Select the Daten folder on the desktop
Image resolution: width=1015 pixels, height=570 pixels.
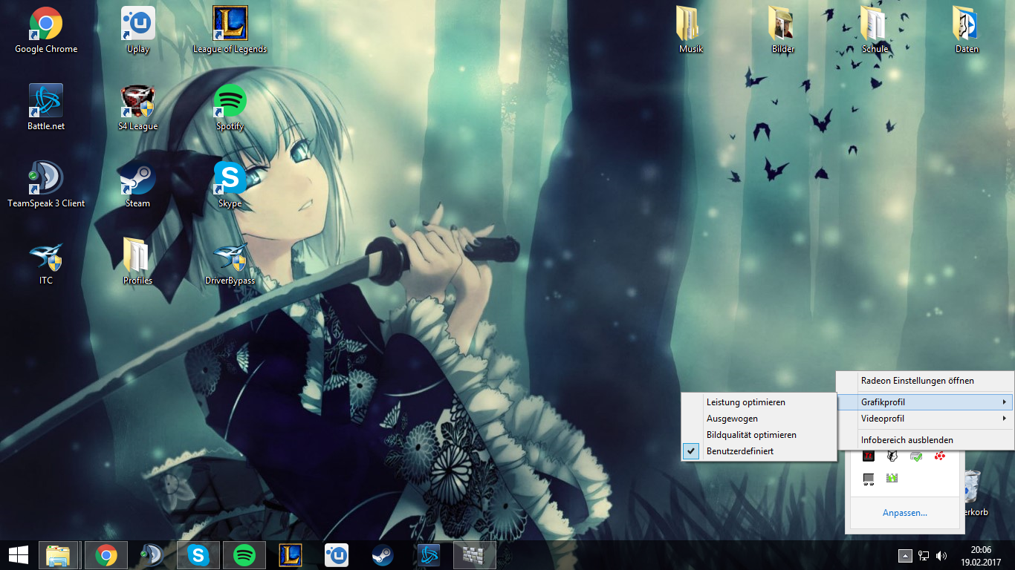pyautogui.click(x=967, y=30)
